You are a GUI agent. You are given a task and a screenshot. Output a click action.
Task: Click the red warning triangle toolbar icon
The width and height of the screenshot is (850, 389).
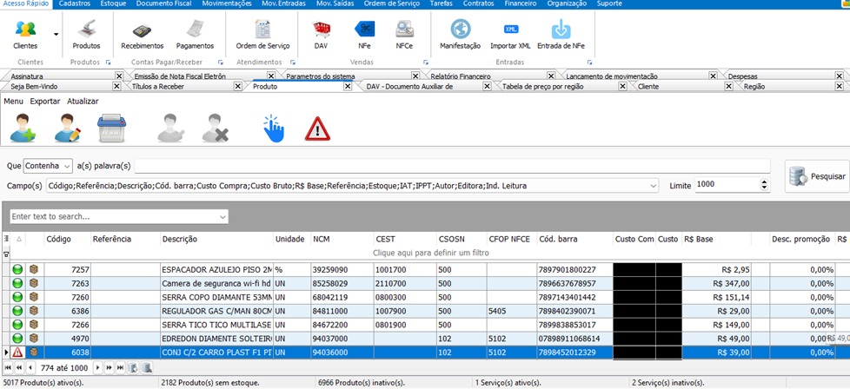pyautogui.click(x=317, y=129)
